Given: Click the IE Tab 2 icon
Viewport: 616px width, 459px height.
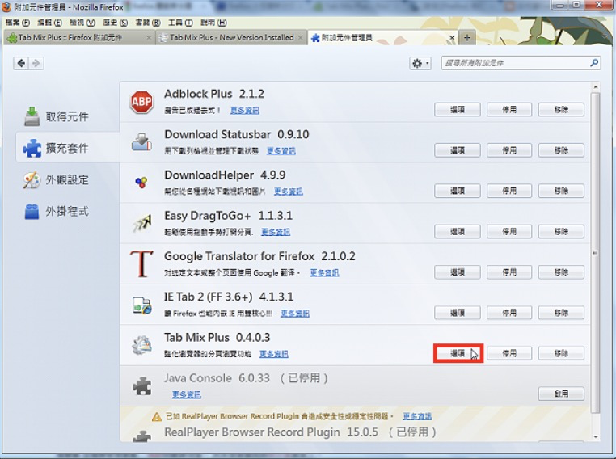Looking at the screenshot, I should click(x=141, y=305).
